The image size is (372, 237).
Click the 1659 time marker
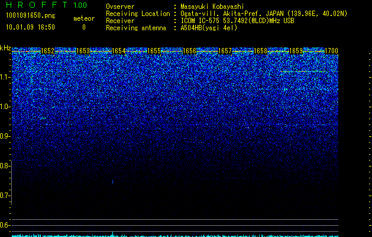[x=296, y=51]
